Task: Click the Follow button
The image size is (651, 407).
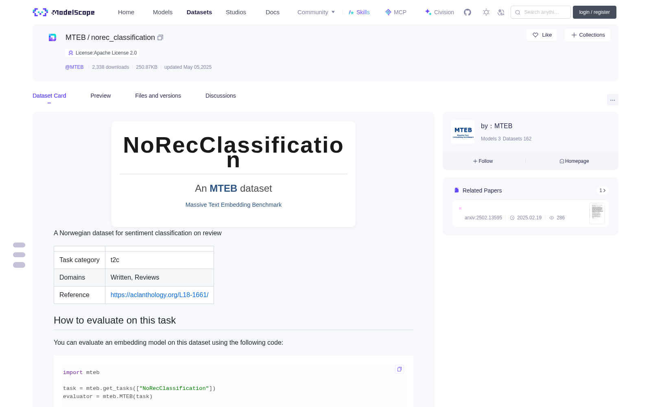Action: point(483,161)
